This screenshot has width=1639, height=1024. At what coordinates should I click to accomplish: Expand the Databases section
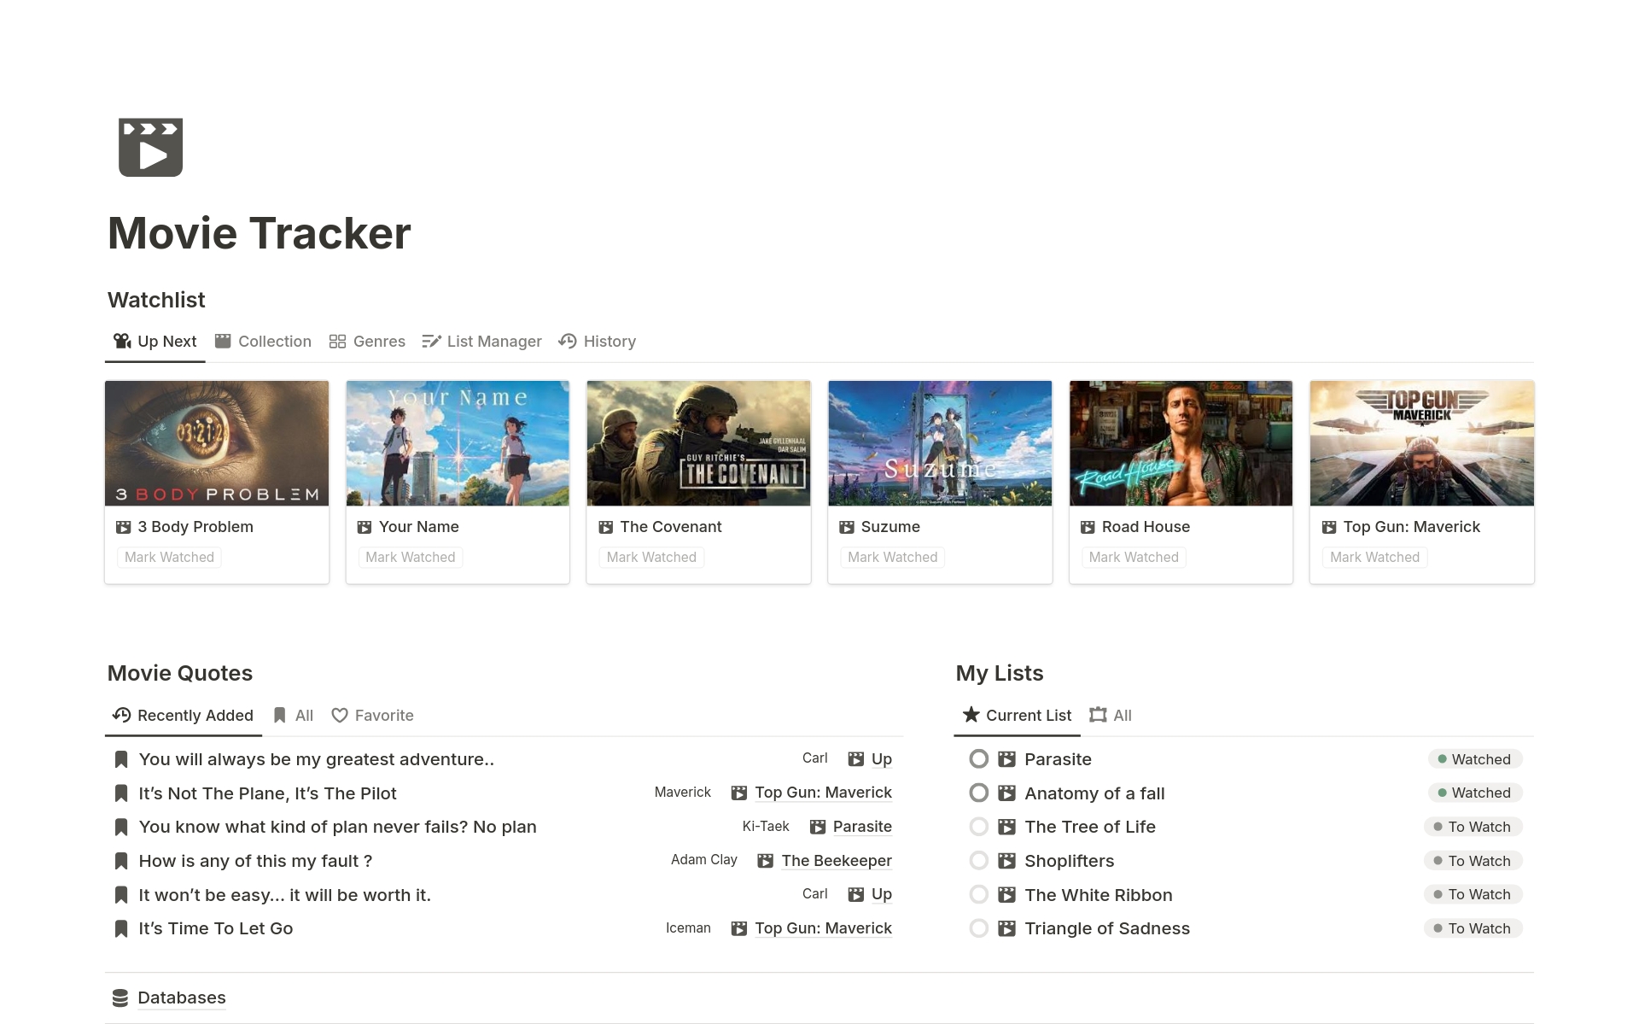[x=182, y=997]
